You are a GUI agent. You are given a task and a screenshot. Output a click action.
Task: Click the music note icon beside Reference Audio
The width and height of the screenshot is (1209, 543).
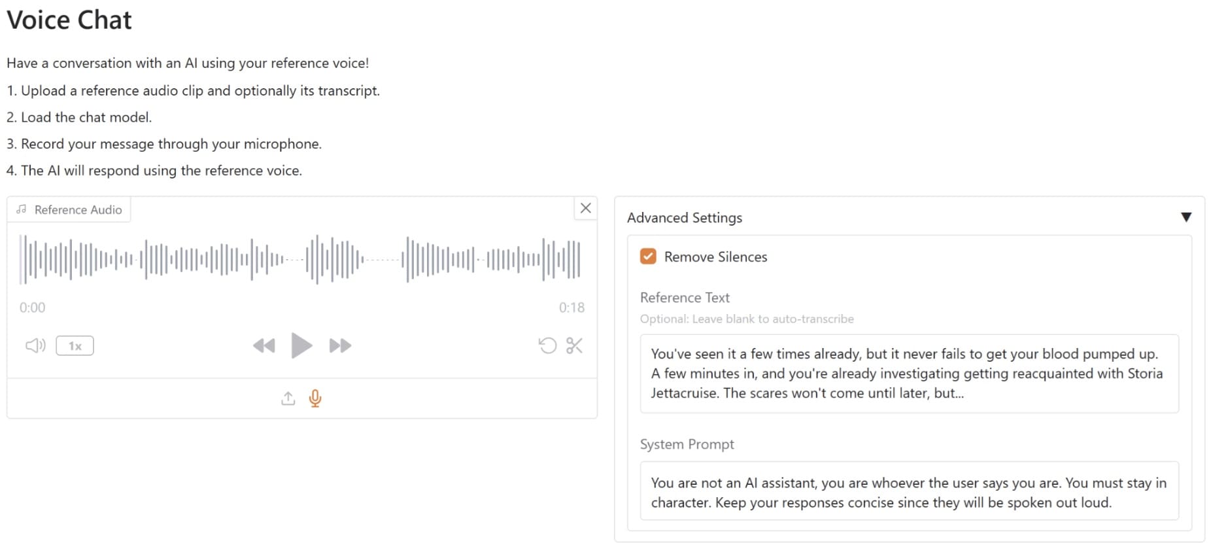pos(22,209)
